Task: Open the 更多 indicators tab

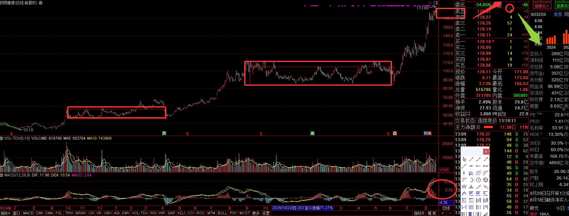Action: (x=256, y=213)
